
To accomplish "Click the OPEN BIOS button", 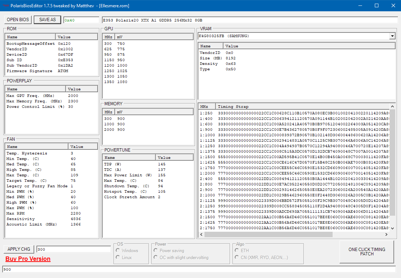I will point(17,20).
